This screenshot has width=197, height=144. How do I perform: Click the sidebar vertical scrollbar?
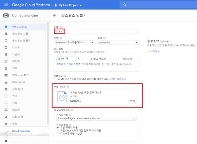[x=48, y=73]
